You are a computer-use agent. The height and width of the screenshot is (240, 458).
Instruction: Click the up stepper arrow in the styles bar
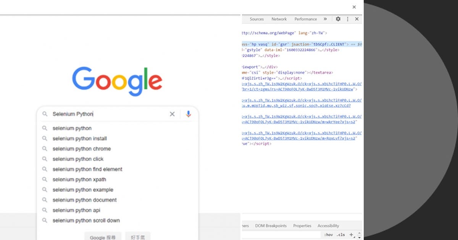pyautogui.click(x=360, y=233)
